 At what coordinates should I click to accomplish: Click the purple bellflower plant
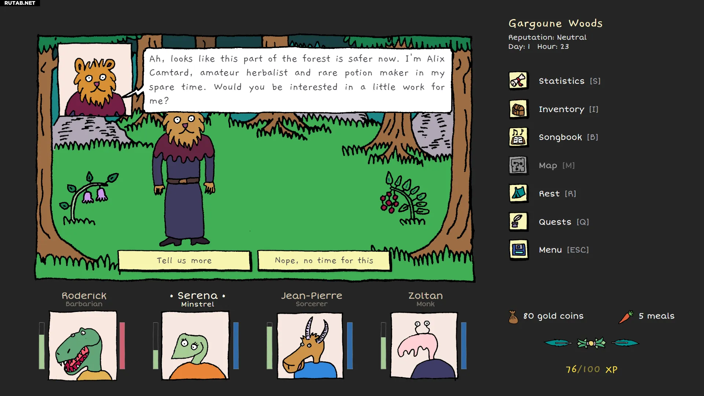(89, 198)
